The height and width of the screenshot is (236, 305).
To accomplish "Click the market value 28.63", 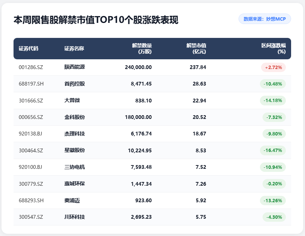I will click(199, 84).
